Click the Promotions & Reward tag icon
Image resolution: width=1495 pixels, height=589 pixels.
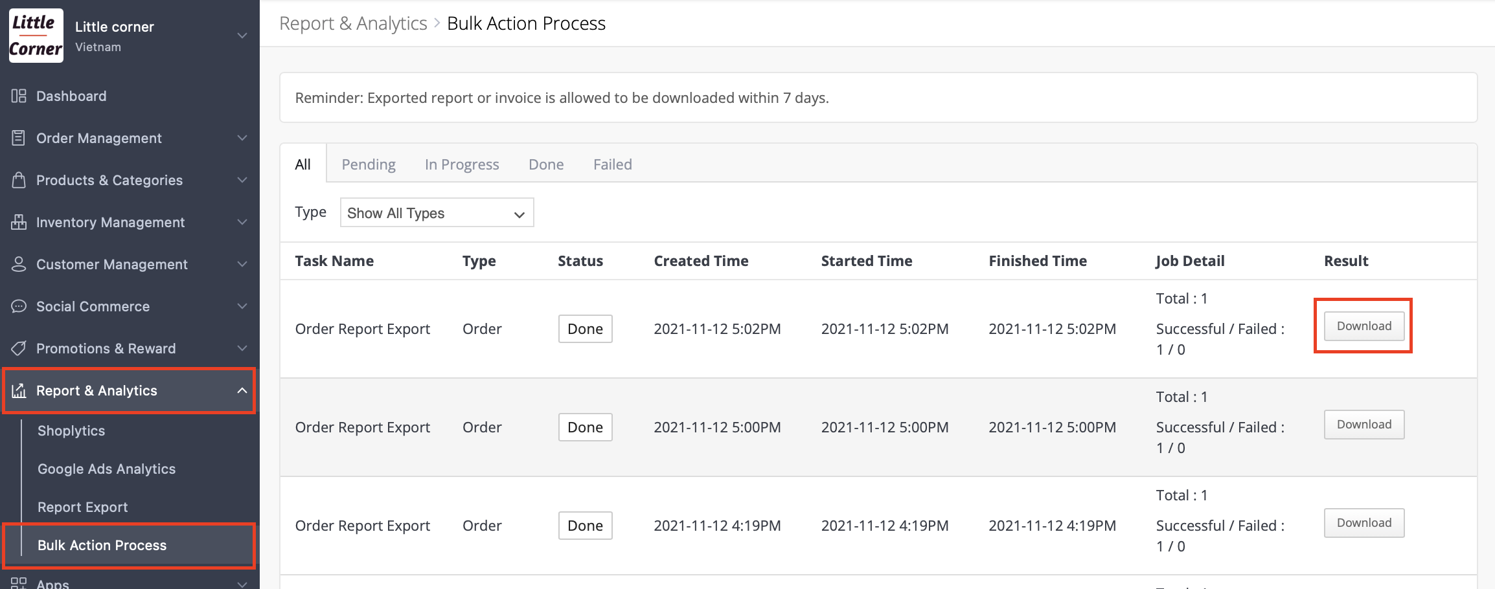19,348
